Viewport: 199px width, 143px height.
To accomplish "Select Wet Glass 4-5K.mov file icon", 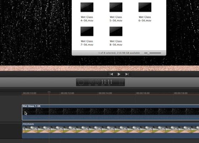I will point(87,7).
